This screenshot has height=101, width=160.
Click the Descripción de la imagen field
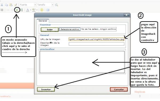[97, 44]
